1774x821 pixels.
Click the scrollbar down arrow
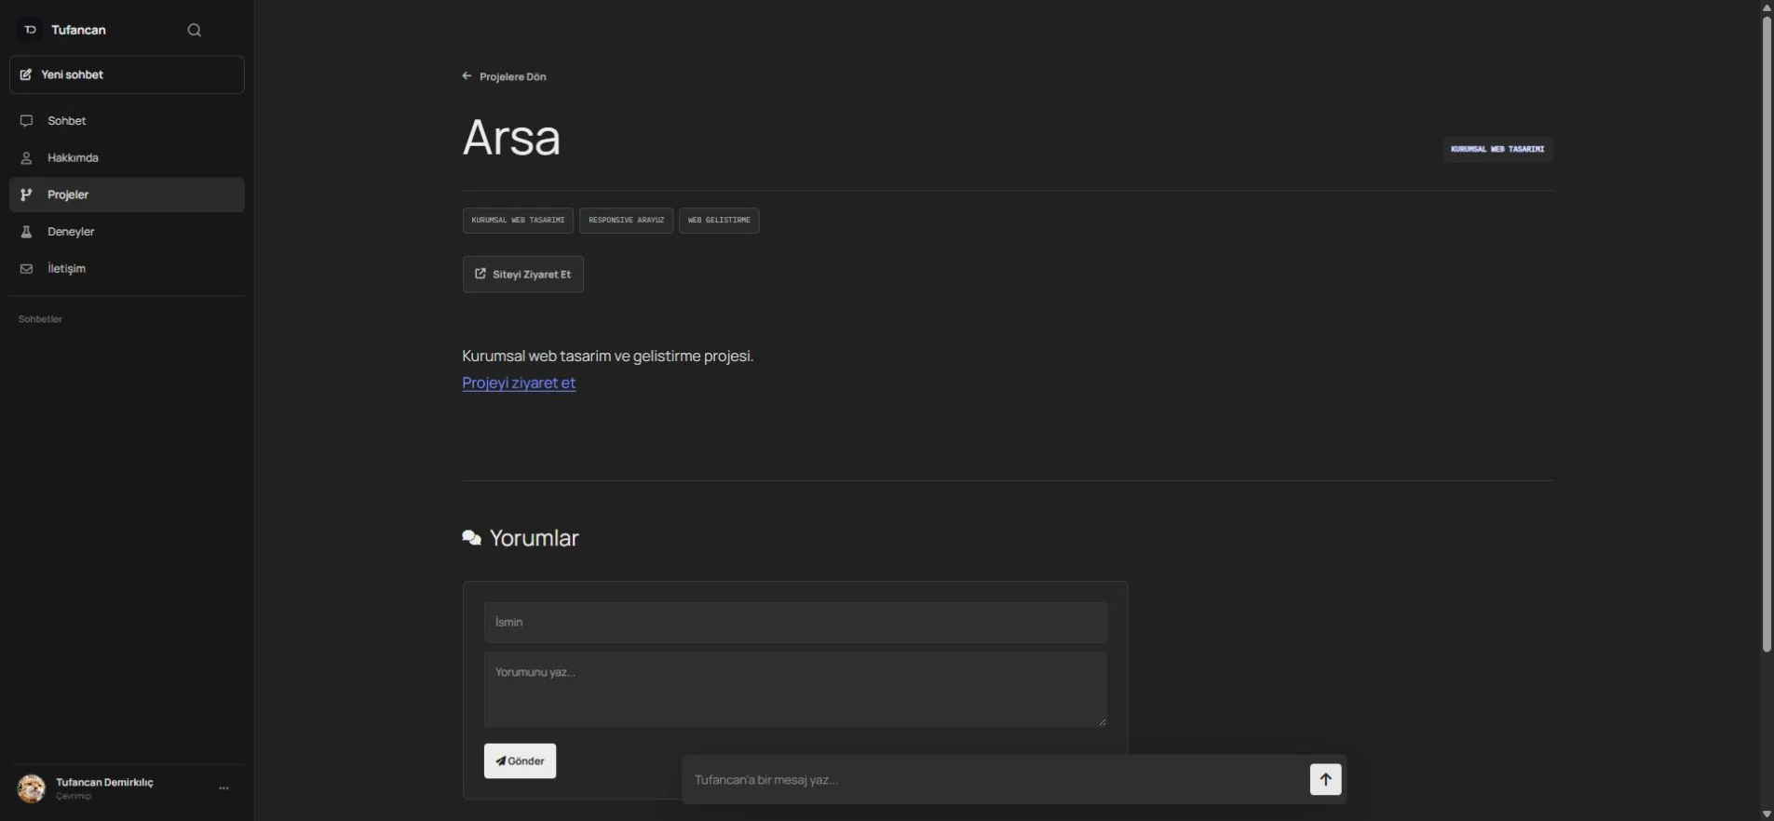pos(1767,814)
